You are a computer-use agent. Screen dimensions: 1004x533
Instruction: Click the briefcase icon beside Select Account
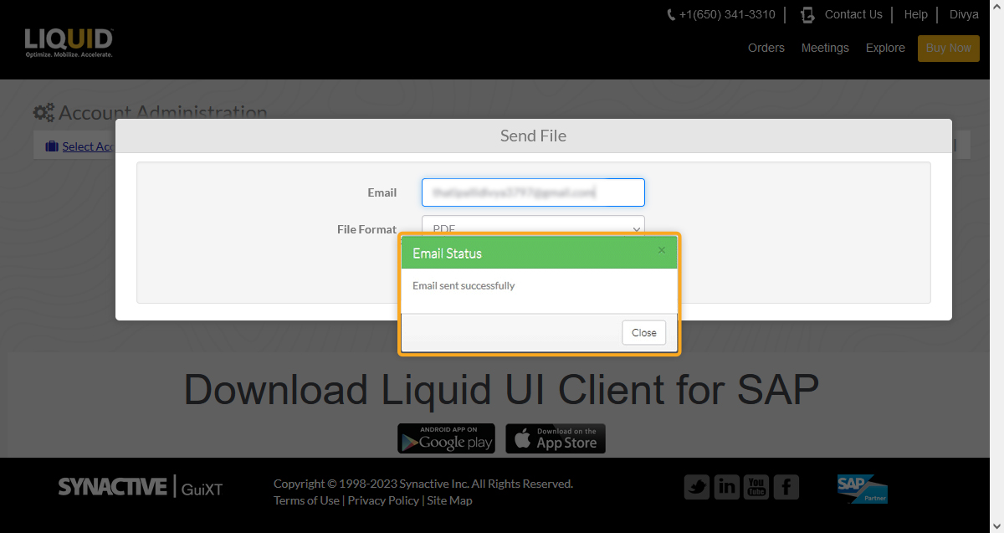click(x=52, y=146)
